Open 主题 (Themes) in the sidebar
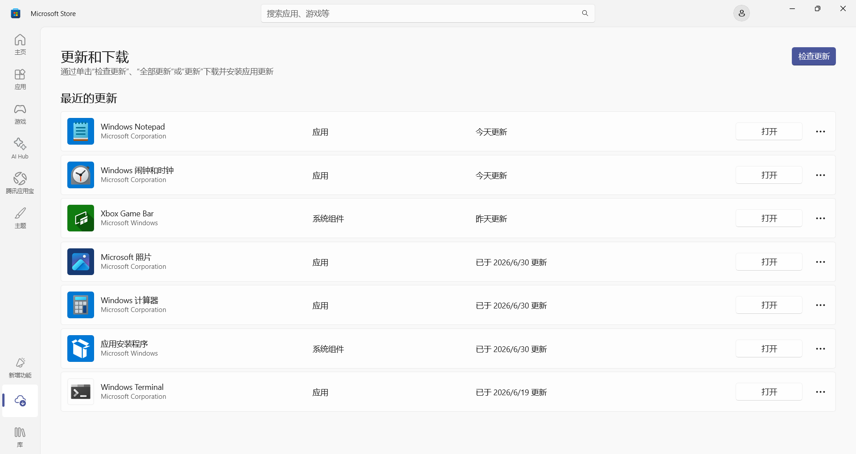This screenshot has height=454, width=856. coord(20,218)
